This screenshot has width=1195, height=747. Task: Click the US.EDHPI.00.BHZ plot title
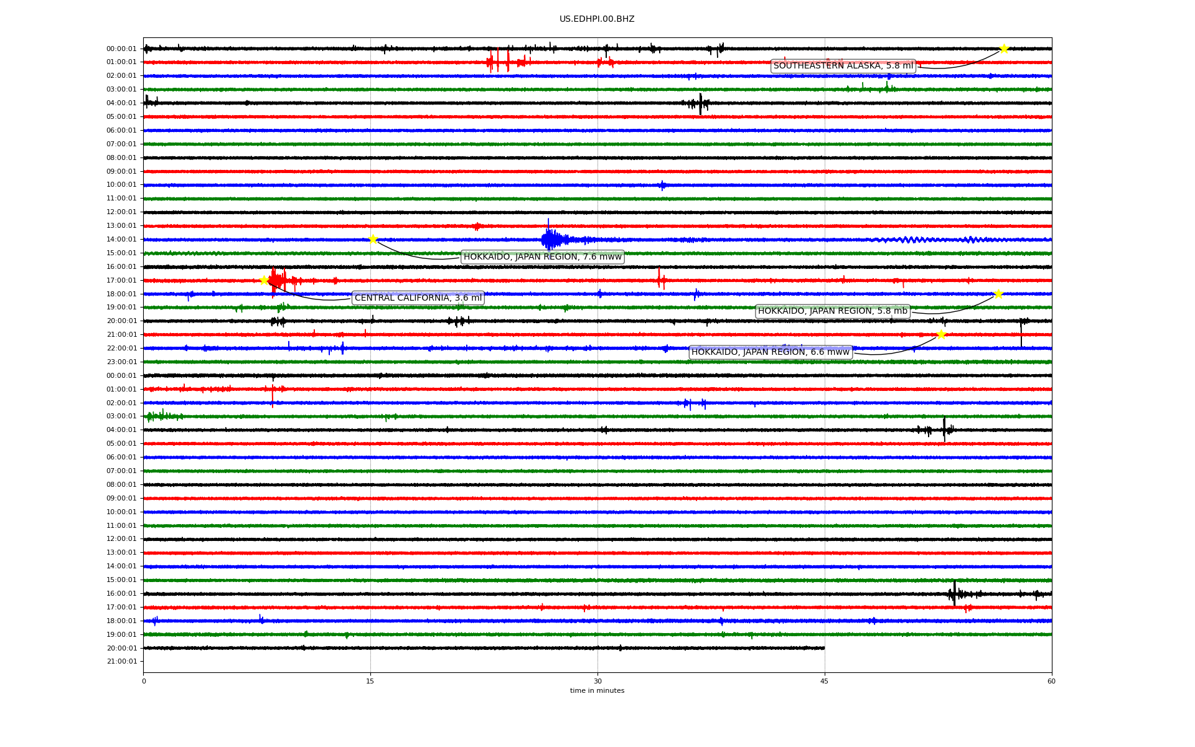(x=596, y=19)
